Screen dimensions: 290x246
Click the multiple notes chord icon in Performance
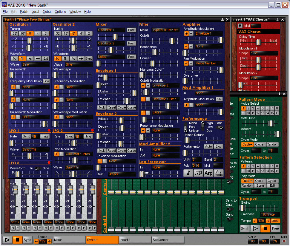click(x=198, y=173)
